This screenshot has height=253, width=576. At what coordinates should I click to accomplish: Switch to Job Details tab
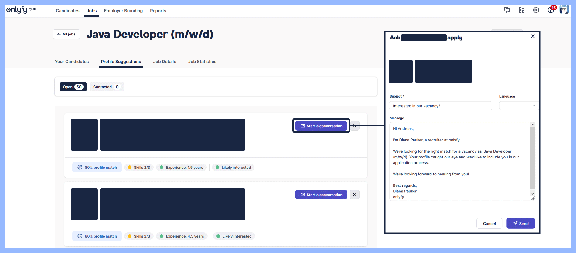164,62
